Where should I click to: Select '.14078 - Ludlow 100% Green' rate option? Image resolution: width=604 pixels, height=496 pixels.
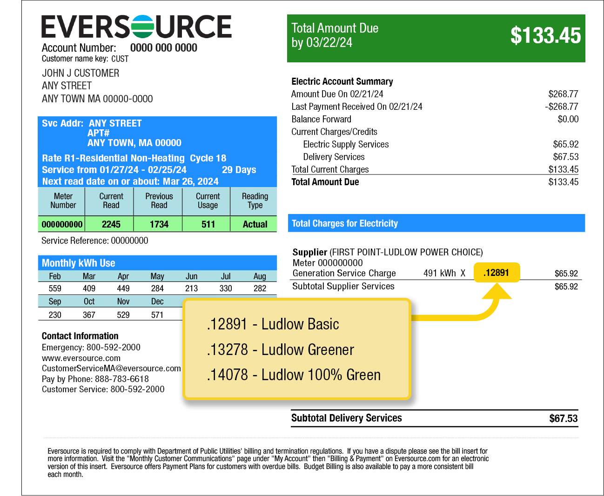[x=294, y=375]
